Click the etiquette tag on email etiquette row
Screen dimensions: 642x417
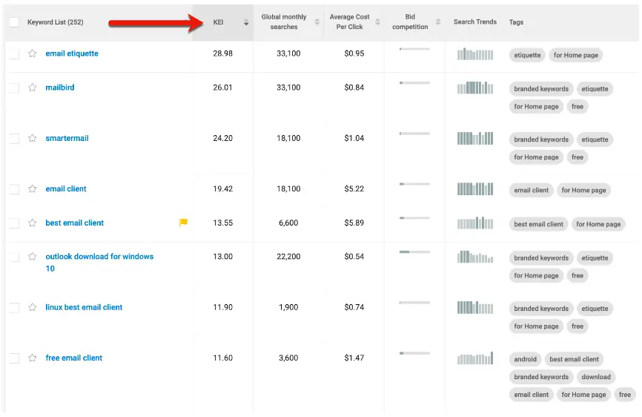[527, 56]
